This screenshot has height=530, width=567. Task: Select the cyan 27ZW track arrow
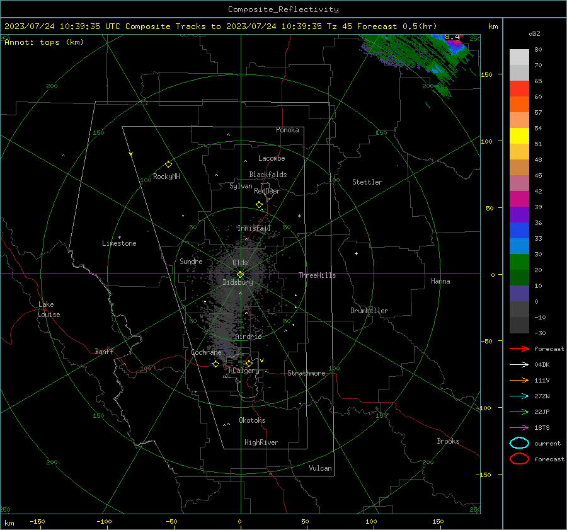[519, 396]
